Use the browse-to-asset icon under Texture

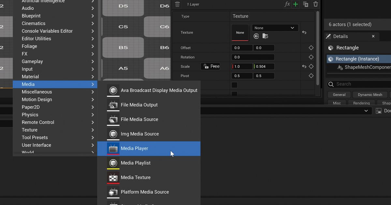[x=265, y=36]
